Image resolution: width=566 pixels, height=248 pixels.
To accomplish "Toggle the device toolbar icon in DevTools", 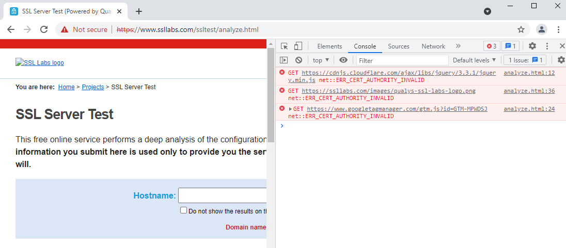I will click(298, 46).
